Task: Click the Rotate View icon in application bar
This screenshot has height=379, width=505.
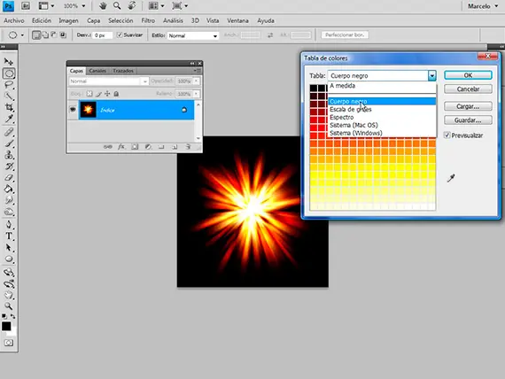Action: 131,6
